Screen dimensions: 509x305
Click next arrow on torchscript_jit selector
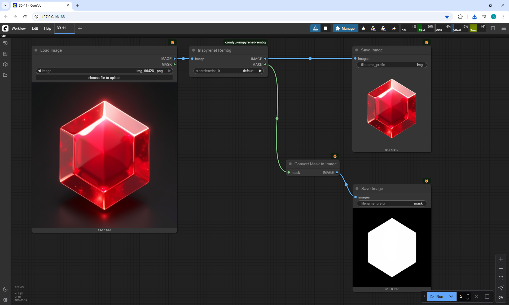[260, 71]
